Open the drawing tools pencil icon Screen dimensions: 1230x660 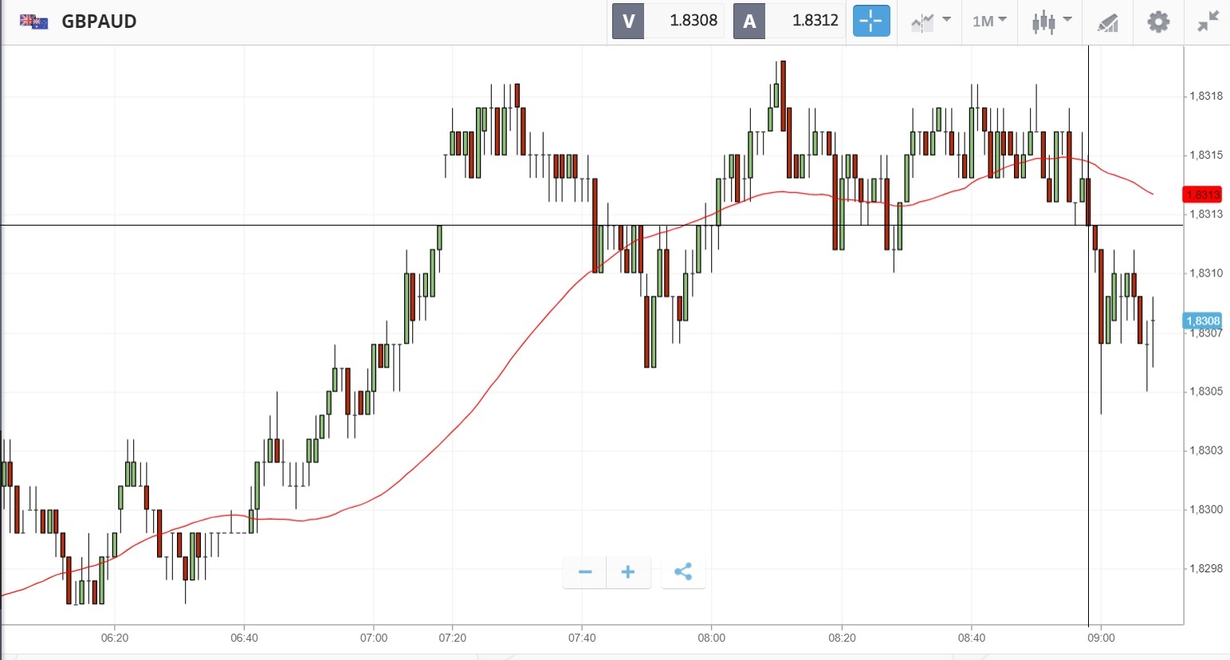click(x=1108, y=22)
